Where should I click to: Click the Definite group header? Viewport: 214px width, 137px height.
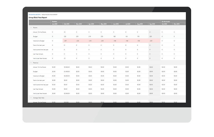[54, 21]
